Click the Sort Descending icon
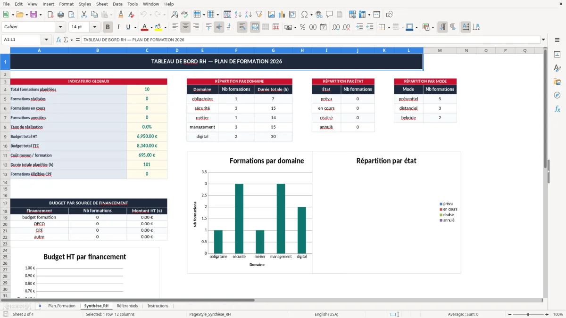This screenshot has height=318, width=566. [248, 15]
